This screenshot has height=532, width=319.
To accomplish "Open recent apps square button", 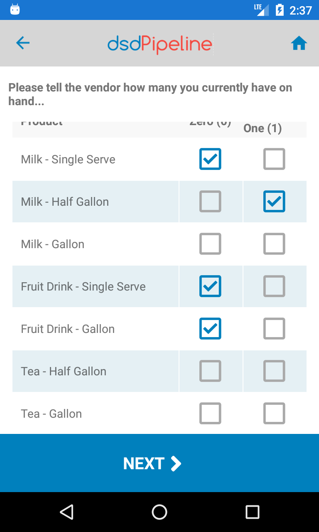I will pos(252,512).
